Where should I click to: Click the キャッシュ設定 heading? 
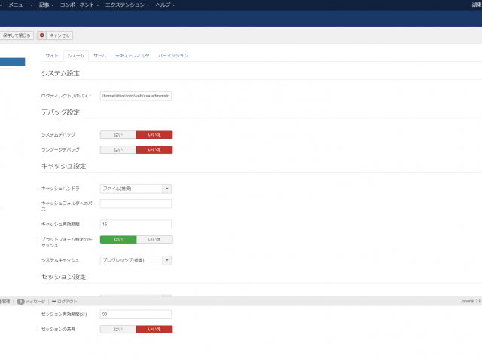click(63, 166)
